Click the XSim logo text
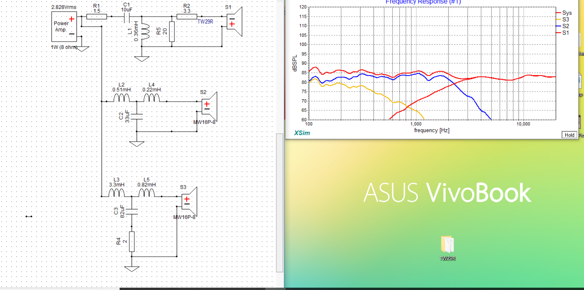The height and width of the screenshot is (290, 584). coord(302,133)
